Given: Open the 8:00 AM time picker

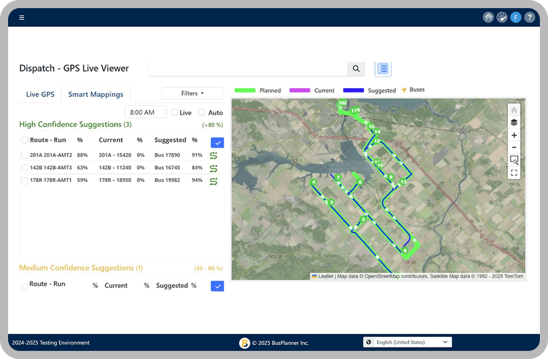Looking at the screenshot, I should tap(145, 113).
